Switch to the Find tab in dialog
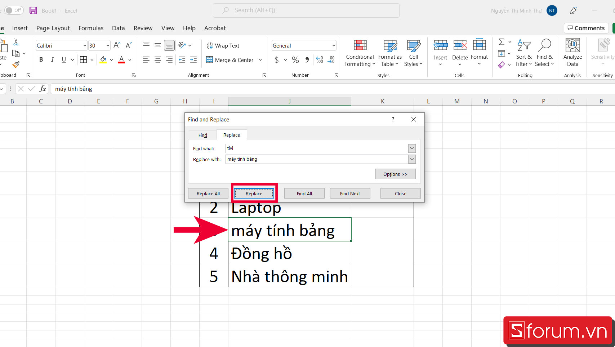The image size is (615, 347). point(202,135)
